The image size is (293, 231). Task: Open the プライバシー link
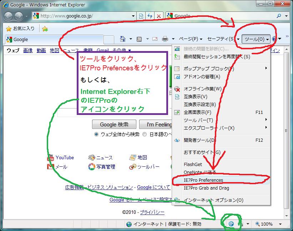[152, 212]
